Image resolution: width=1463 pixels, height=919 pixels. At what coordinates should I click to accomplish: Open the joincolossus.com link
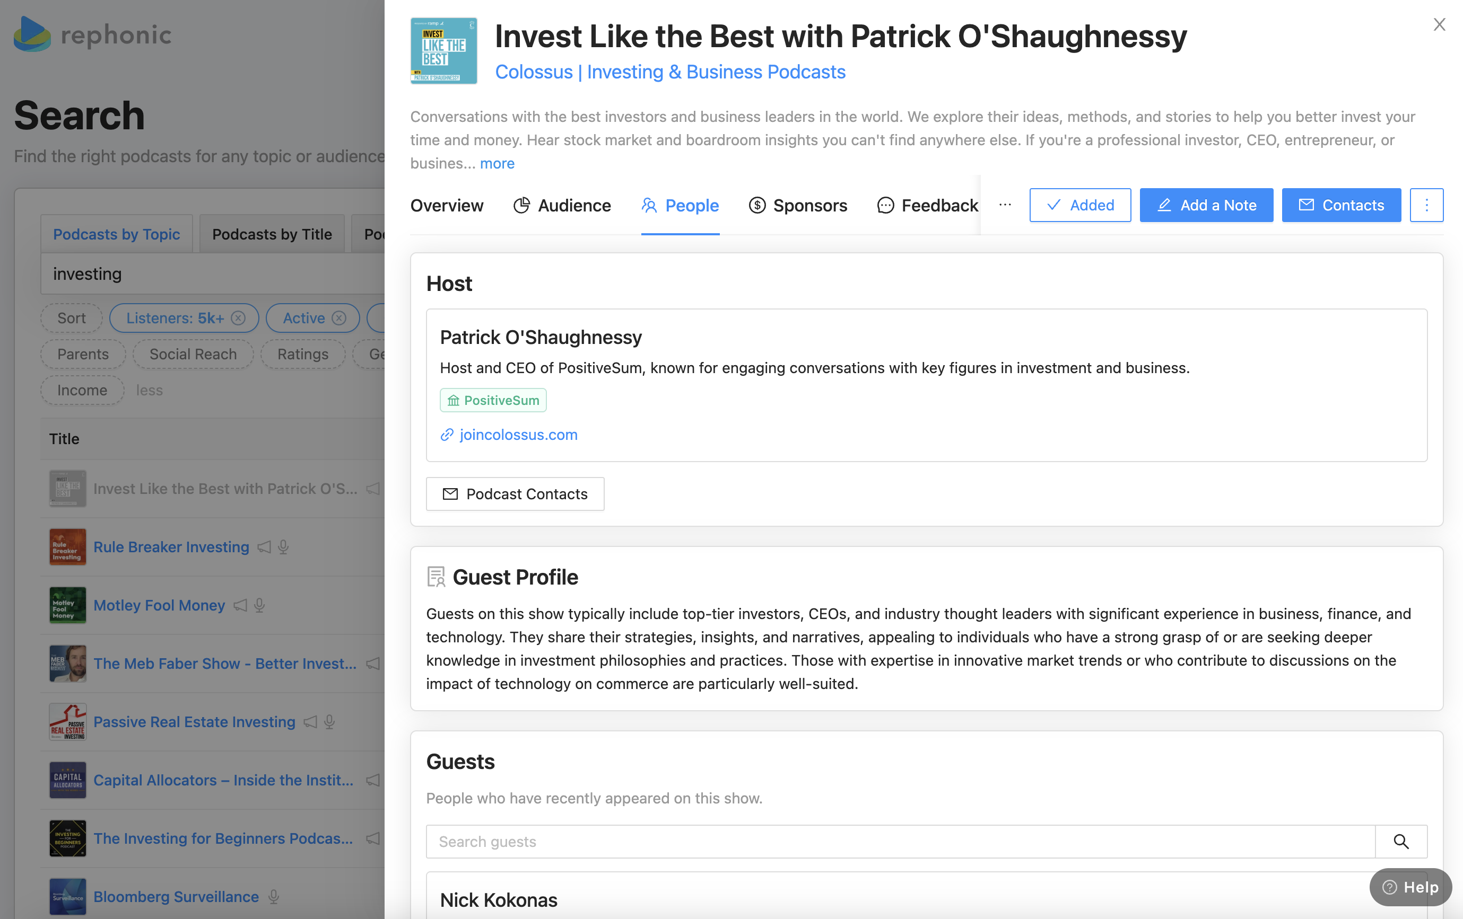coord(518,435)
